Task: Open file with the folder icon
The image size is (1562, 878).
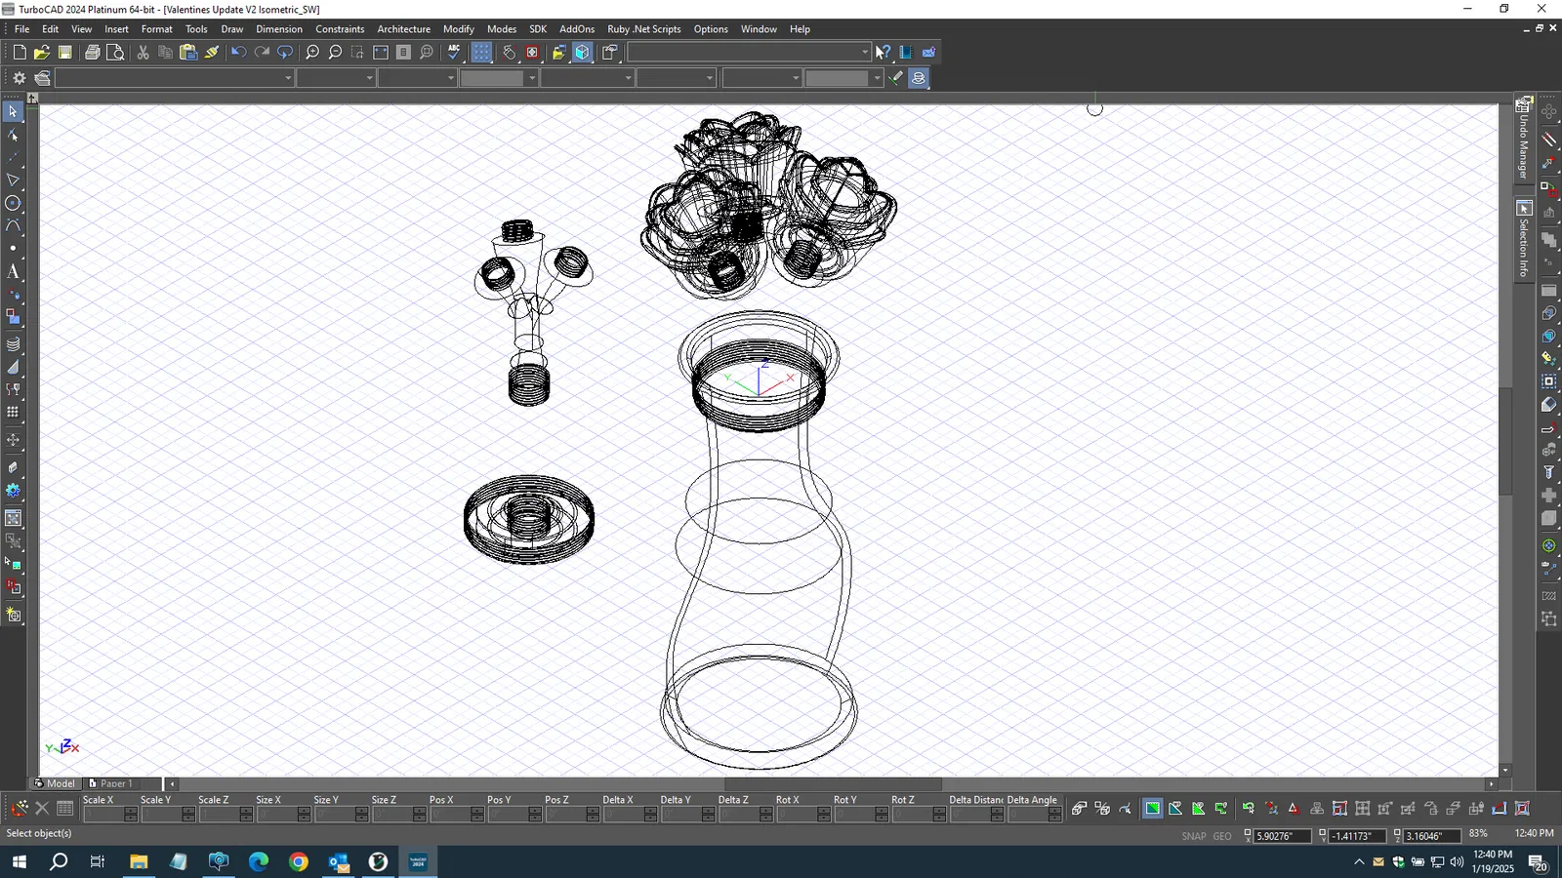Action: pyautogui.click(x=41, y=53)
